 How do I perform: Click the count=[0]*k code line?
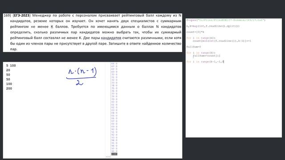pyautogui.click(x=195, y=32)
